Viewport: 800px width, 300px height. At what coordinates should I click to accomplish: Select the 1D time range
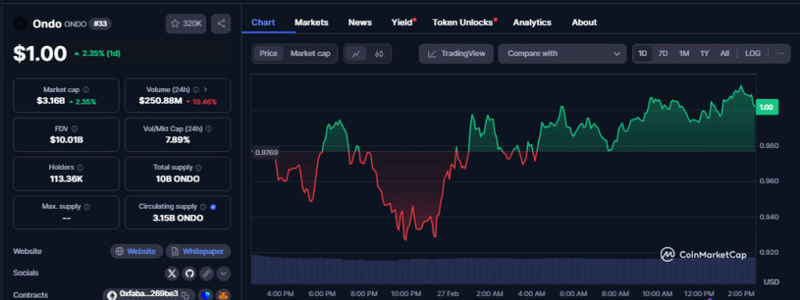[643, 54]
